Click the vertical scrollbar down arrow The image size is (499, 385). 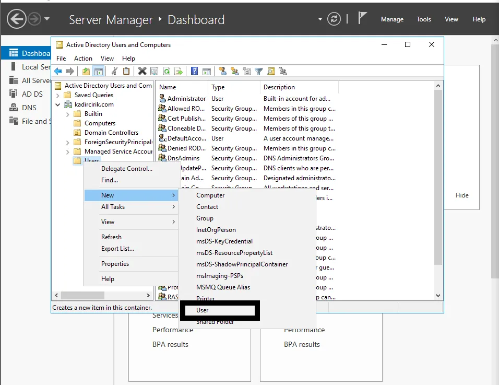(438, 296)
